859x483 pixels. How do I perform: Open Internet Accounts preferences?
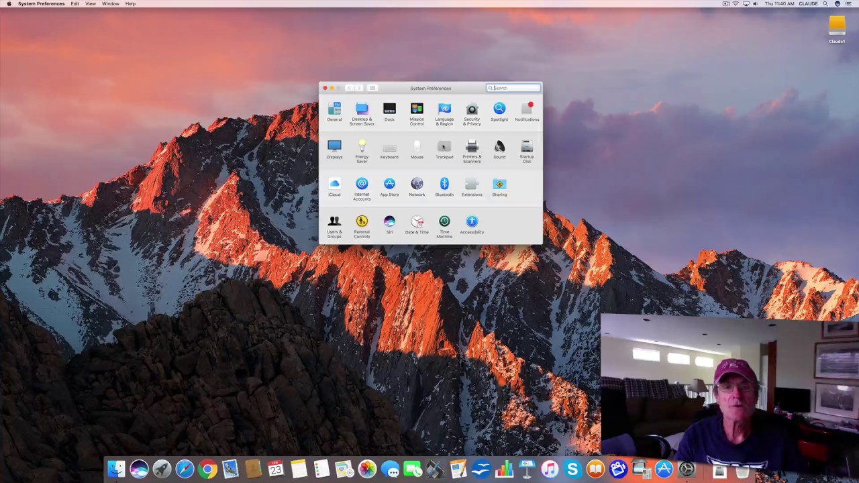362,189
